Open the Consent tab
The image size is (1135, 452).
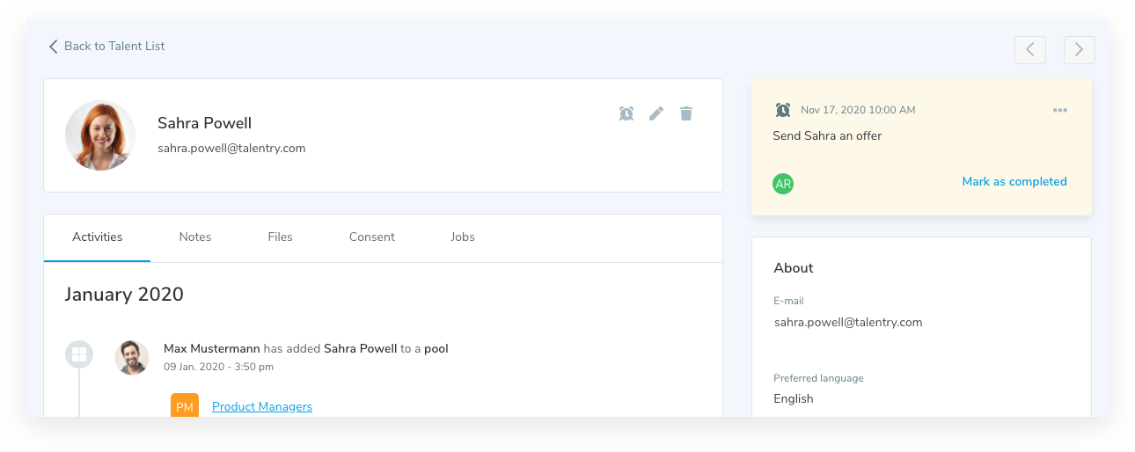click(372, 237)
